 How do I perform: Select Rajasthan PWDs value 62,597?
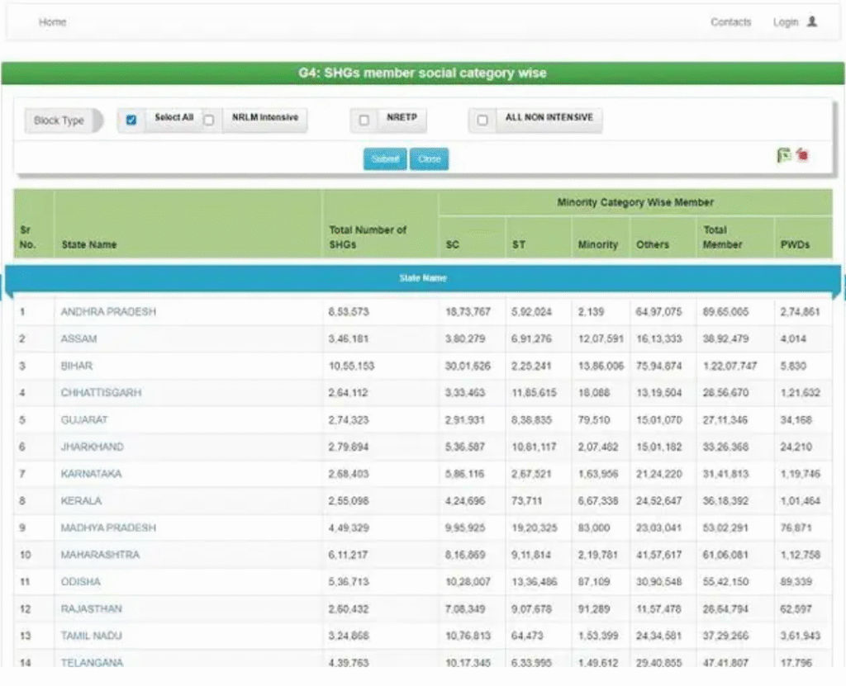click(x=796, y=608)
